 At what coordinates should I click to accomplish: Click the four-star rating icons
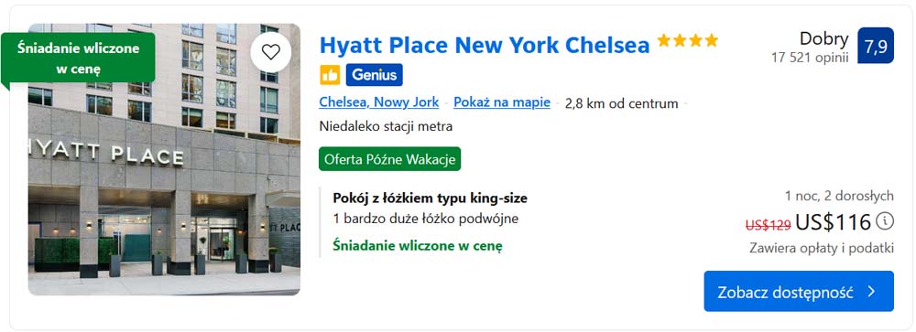tap(687, 40)
